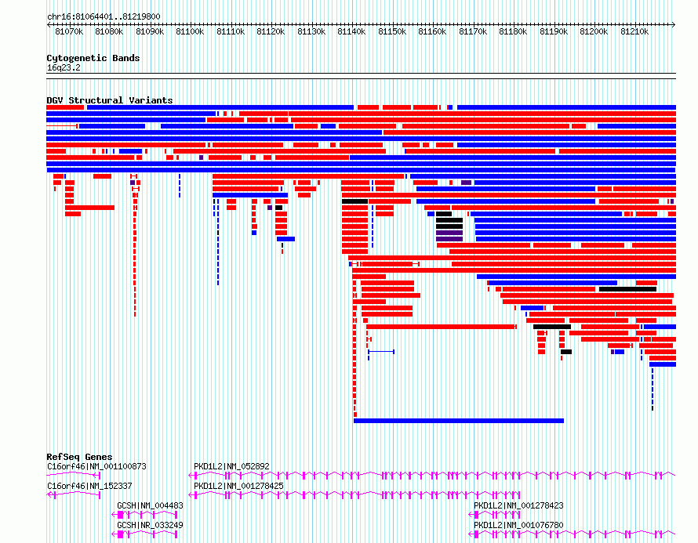Screen dimensions: 698x543
Task: Click the PKD1L2|NM_001278425 gene label
Action: pyautogui.click(x=238, y=486)
